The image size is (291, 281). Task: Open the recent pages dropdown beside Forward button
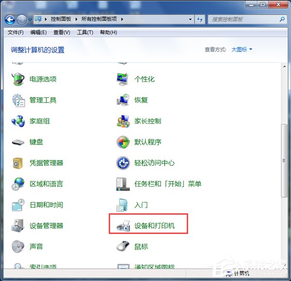[30, 20]
